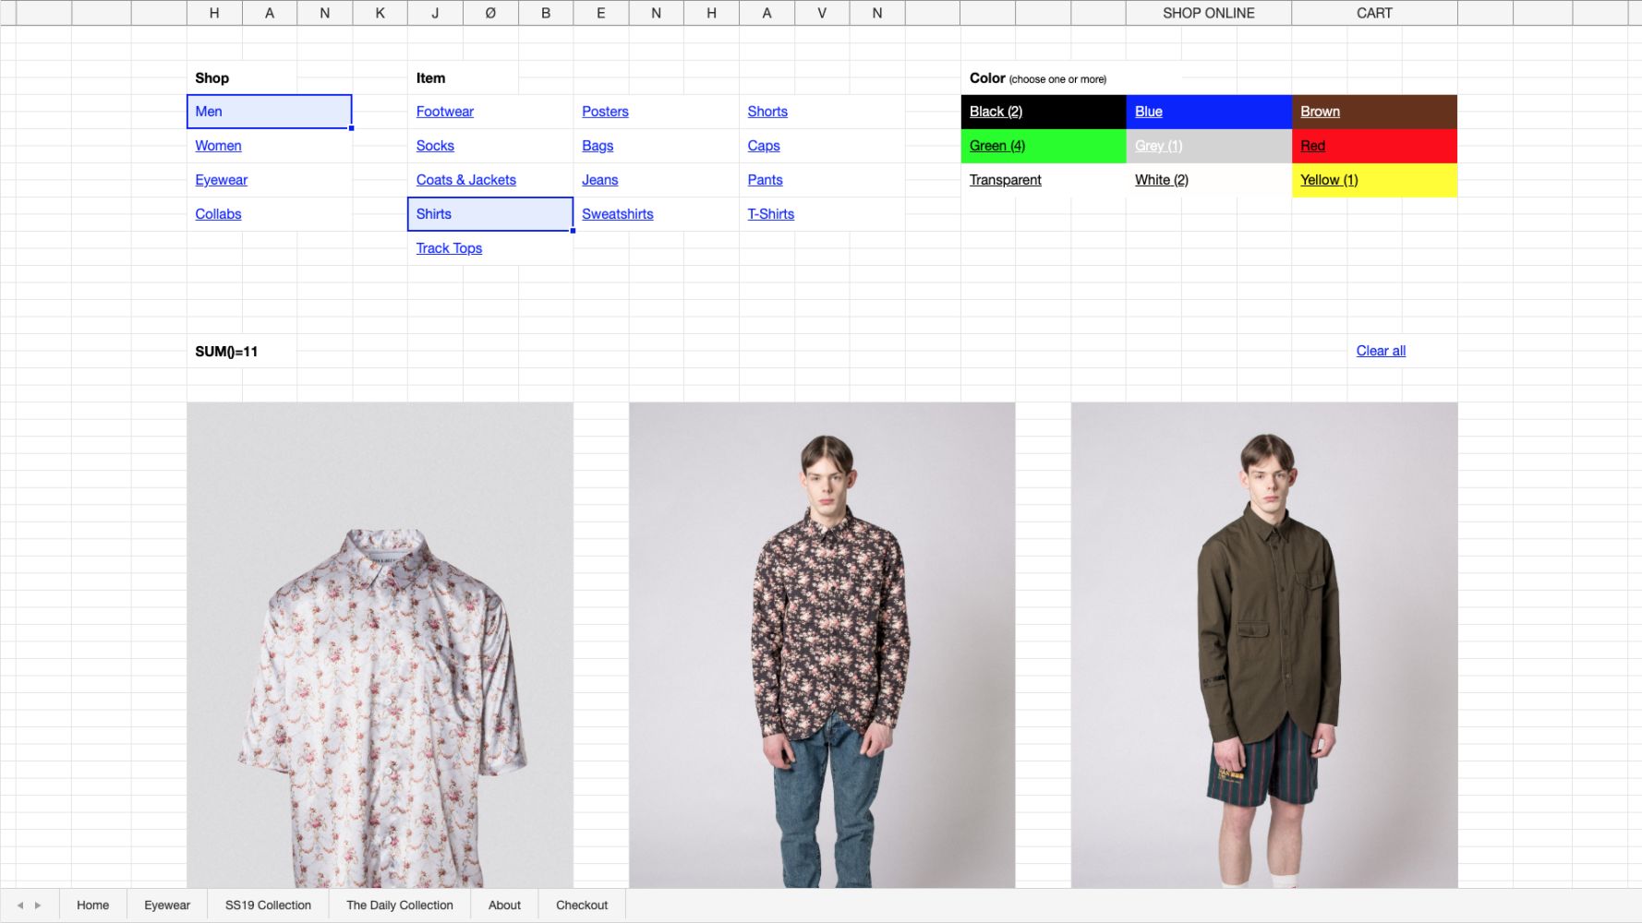Pick the Green (4) color swatch
Image resolution: width=1642 pixels, height=923 pixels.
(1044, 146)
